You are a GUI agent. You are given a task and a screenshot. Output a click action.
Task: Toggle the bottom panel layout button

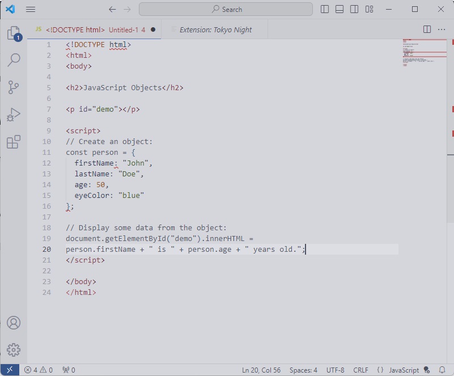(340, 10)
